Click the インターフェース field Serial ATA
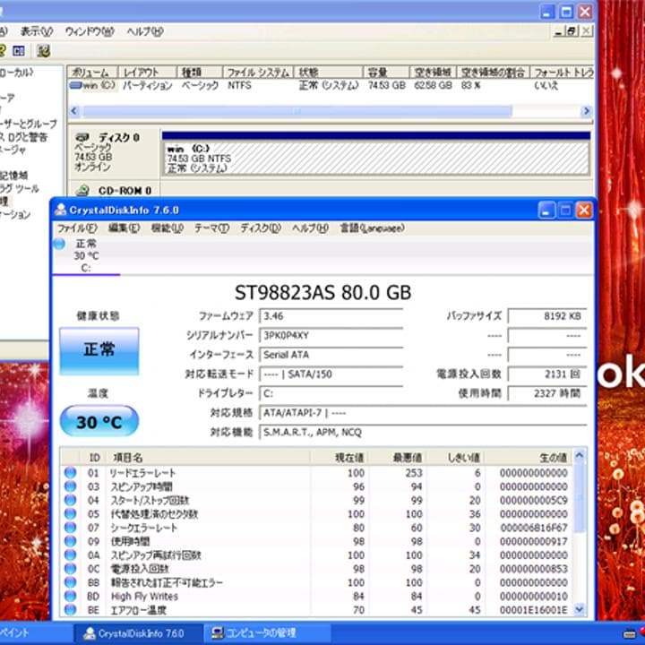The width and height of the screenshot is (645, 645). [x=331, y=355]
